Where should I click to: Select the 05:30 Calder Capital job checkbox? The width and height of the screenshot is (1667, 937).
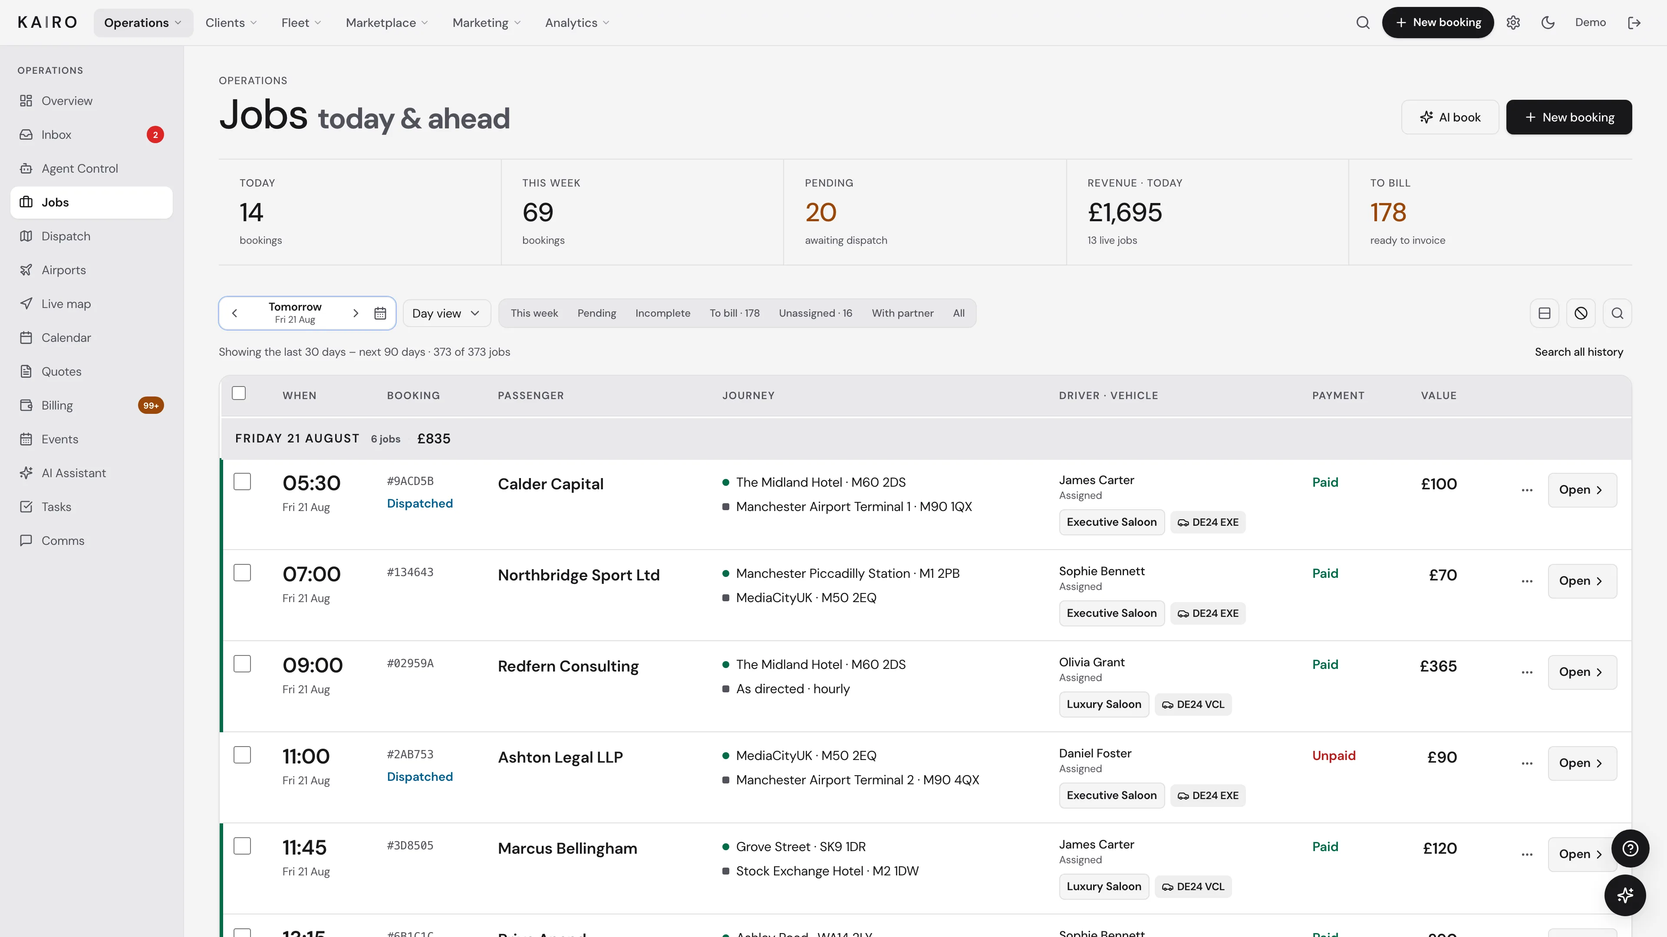point(242,482)
